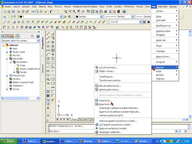Viewport: 192px width, 144px height.
Task: Select Povrchy item in Prospector tree
Action: [17, 55]
